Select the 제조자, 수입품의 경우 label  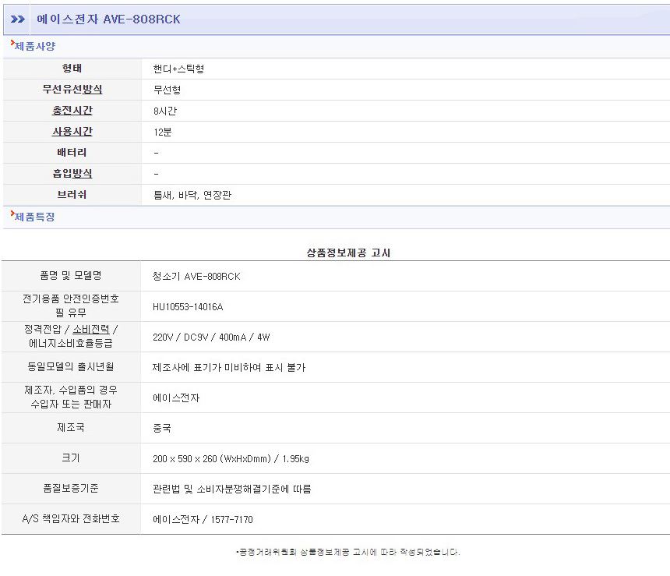click(71, 397)
